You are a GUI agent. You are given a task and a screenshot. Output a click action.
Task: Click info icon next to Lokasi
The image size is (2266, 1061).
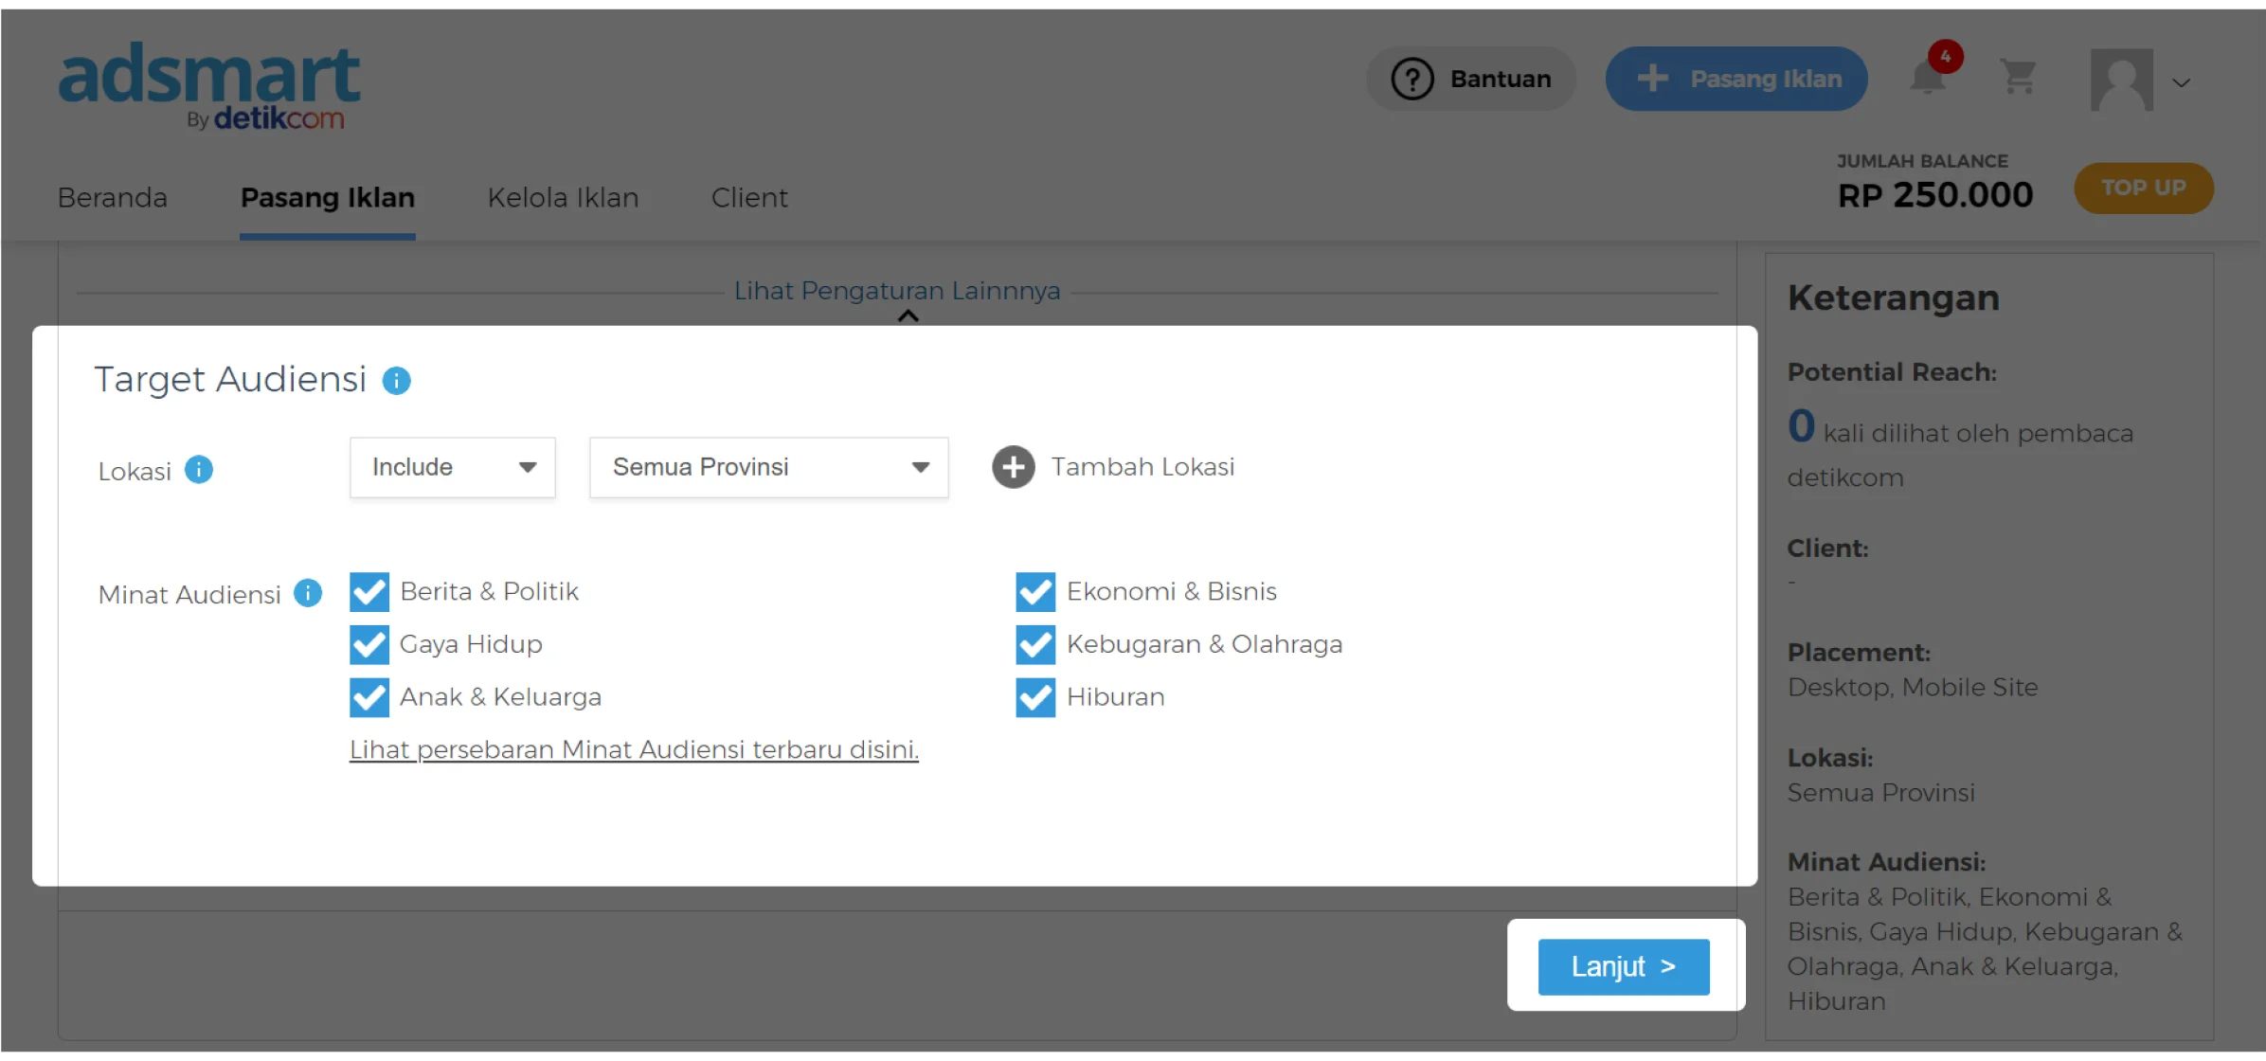click(198, 470)
